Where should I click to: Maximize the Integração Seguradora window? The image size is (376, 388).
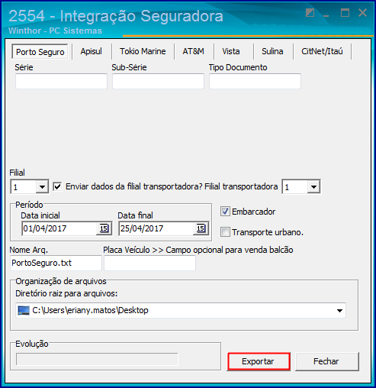click(345, 13)
